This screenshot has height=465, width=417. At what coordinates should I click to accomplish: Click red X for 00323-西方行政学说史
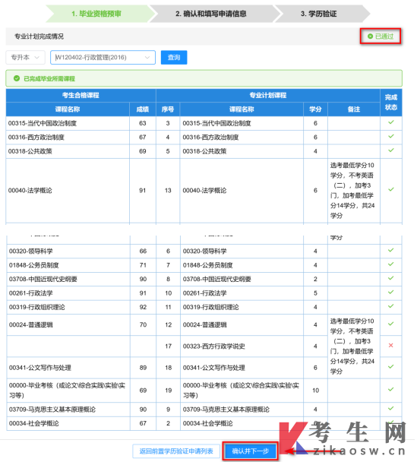click(390, 345)
